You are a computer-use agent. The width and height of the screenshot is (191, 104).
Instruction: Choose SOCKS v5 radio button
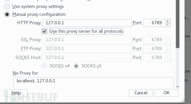[x=76, y=66]
